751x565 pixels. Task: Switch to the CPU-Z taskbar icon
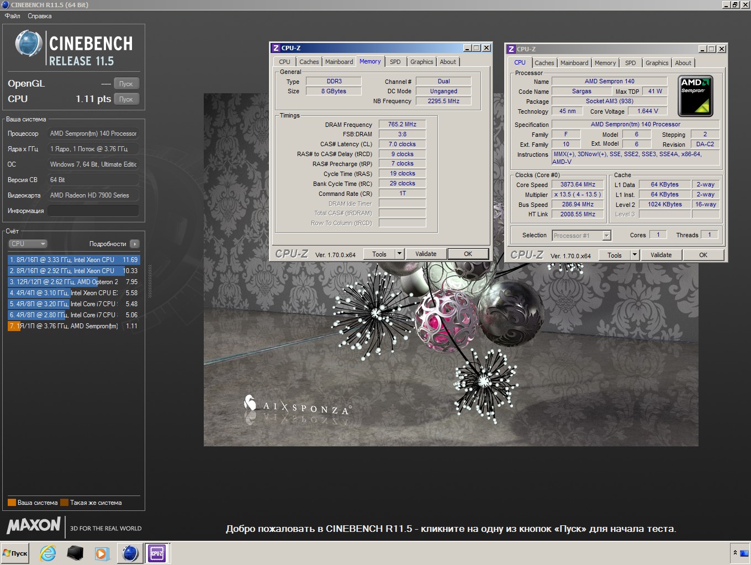[156, 553]
